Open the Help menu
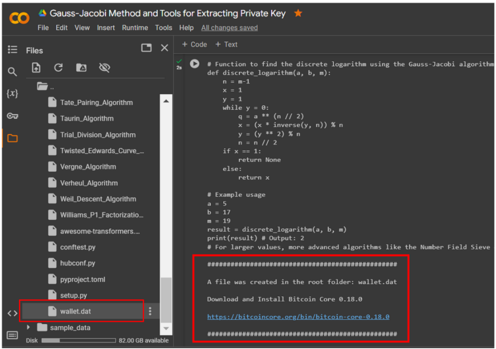 click(186, 28)
